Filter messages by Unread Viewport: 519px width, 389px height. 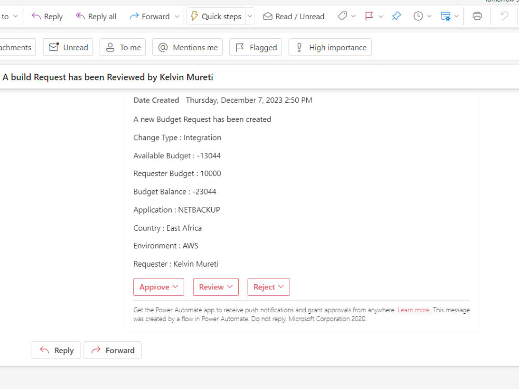point(68,47)
